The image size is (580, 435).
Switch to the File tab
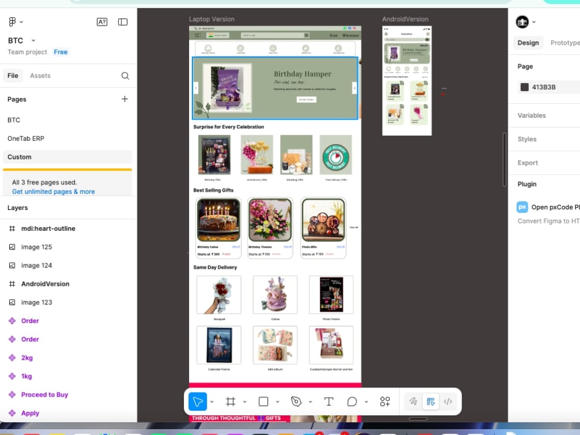point(13,75)
